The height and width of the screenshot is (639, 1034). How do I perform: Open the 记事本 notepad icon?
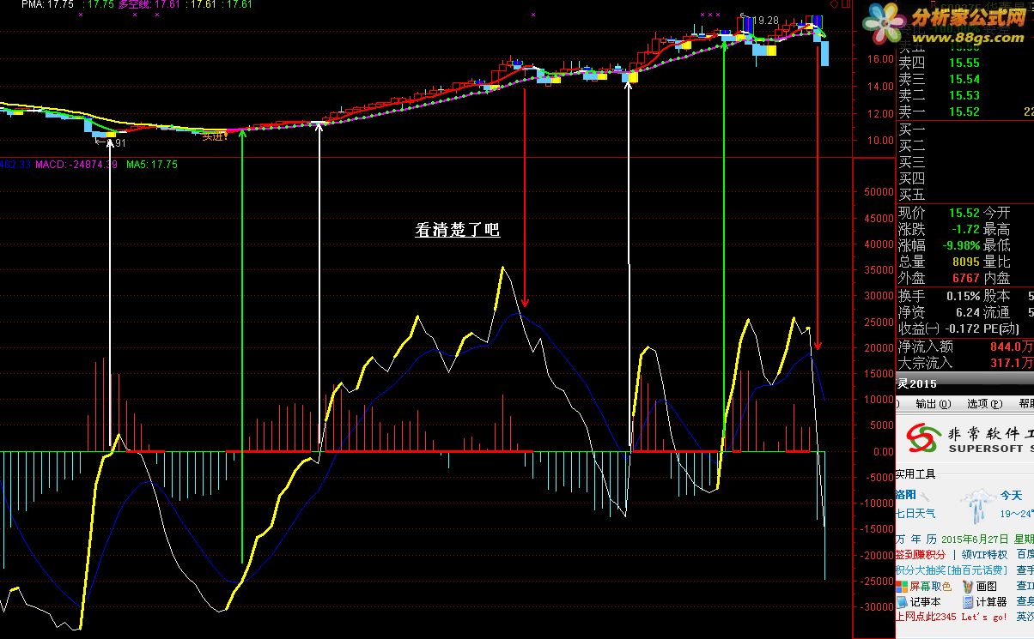pos(902,601)
